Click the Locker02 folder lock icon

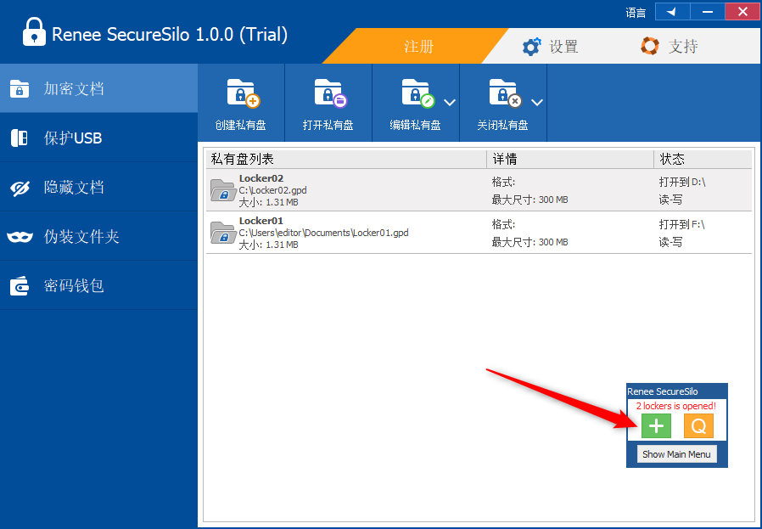pyautogui.click(x=222, y=190)
